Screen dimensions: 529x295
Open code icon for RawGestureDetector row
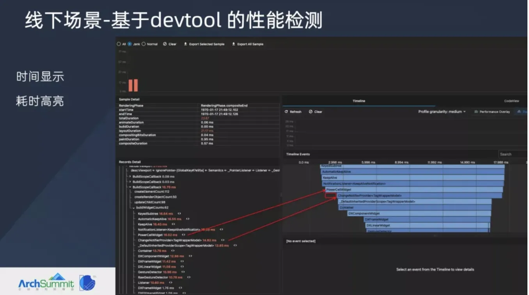point(188,277)
